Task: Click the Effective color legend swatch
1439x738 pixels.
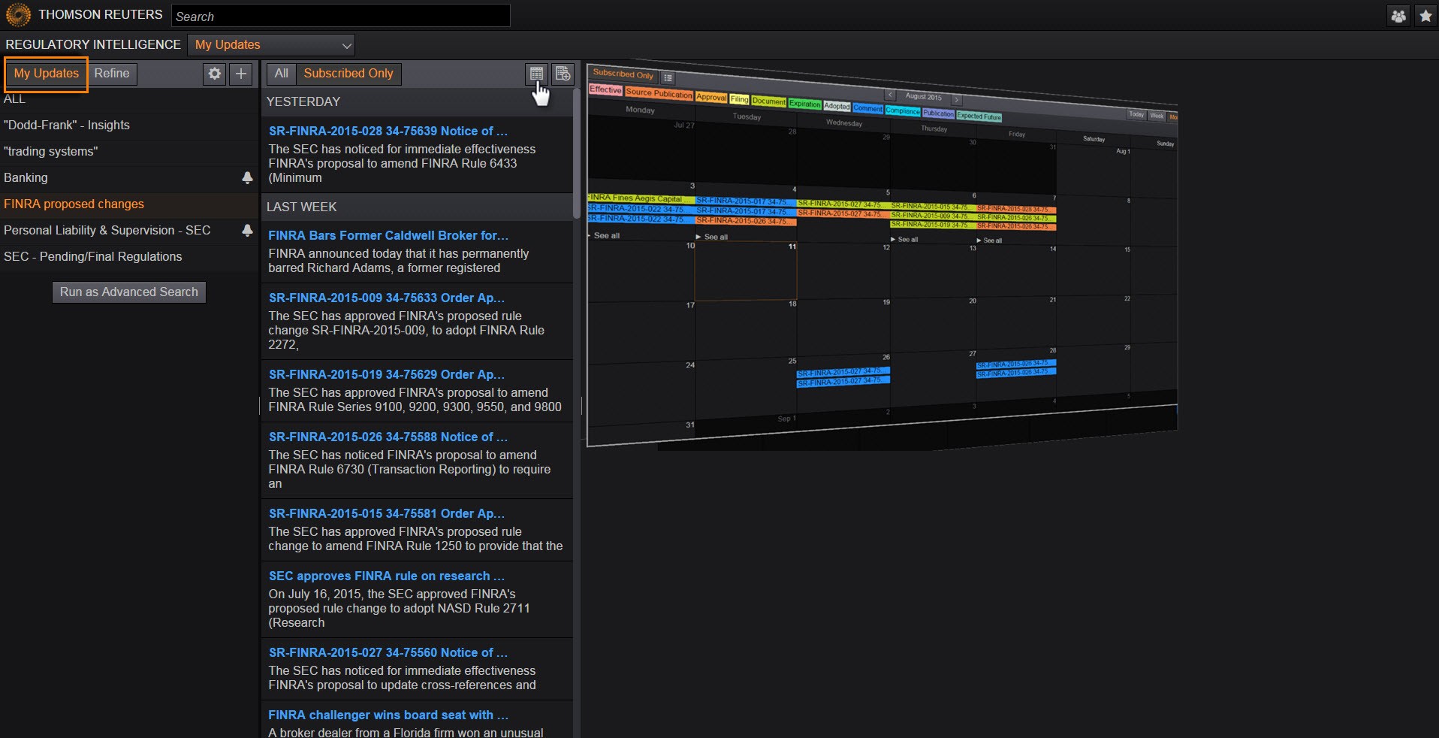Action: tap(605, 89)
